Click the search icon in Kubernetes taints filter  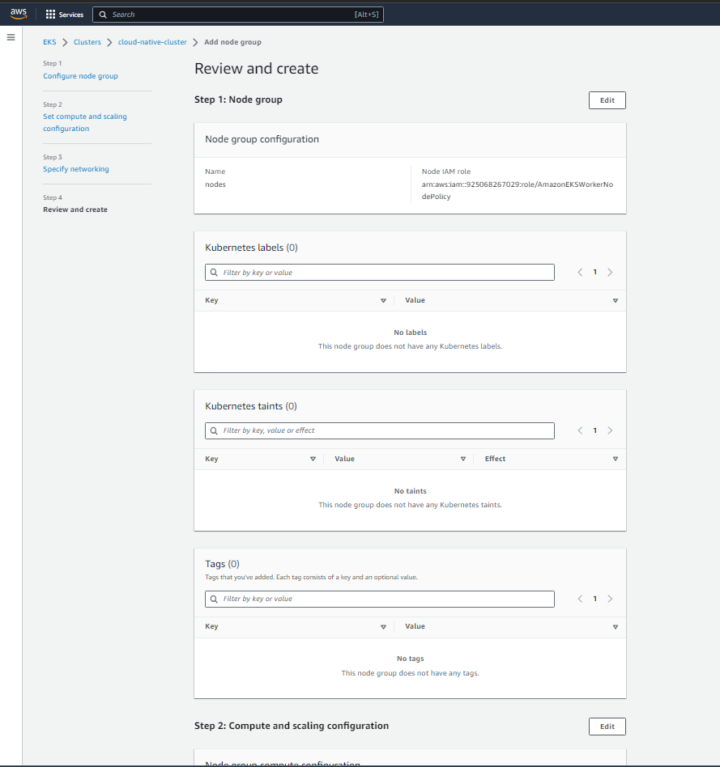(x=214, y=430)
